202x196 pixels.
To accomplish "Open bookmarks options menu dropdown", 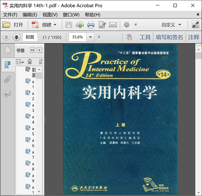I will coord(20,62).
